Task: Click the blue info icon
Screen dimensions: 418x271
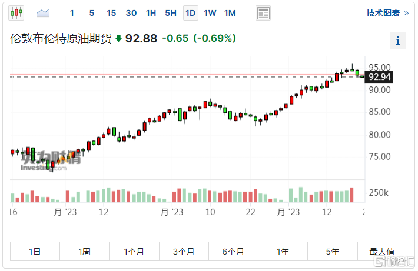Action: pos(398,41)
